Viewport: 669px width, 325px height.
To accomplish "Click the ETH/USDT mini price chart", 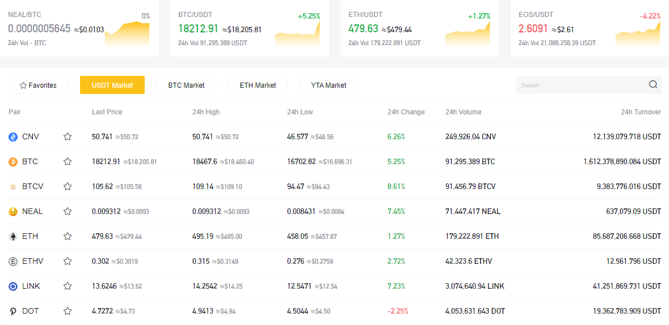I will point(468,33).
